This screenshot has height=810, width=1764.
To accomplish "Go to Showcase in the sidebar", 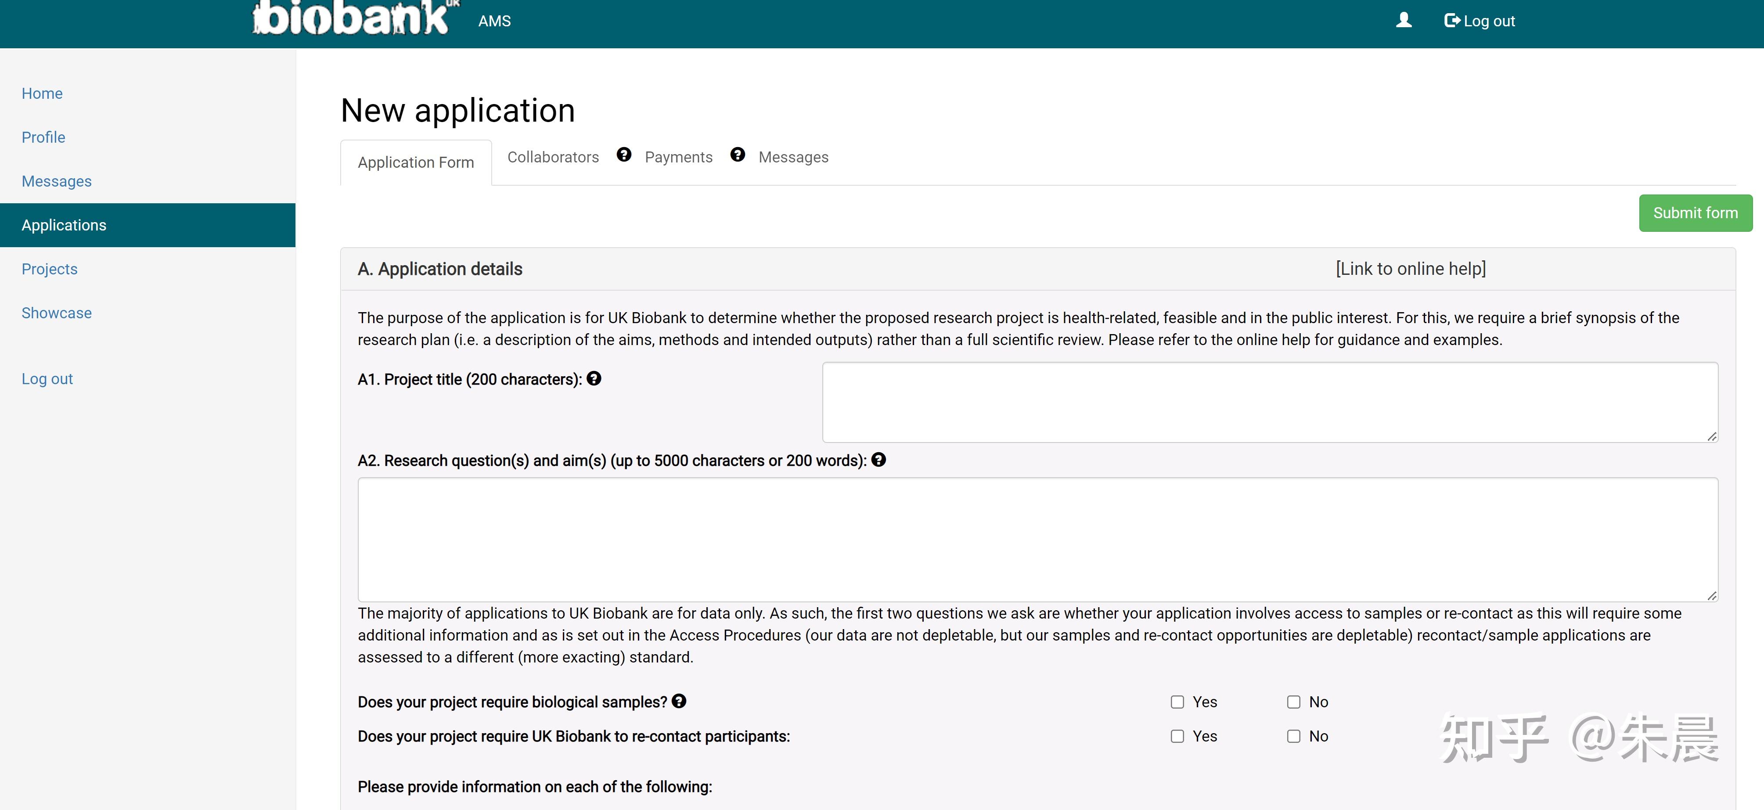I will point(56,313).
